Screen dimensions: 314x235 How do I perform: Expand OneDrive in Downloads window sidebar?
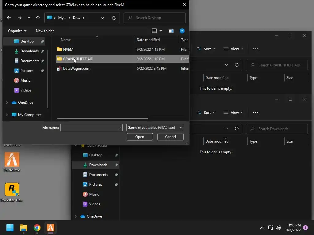click(x=75, y=216)
